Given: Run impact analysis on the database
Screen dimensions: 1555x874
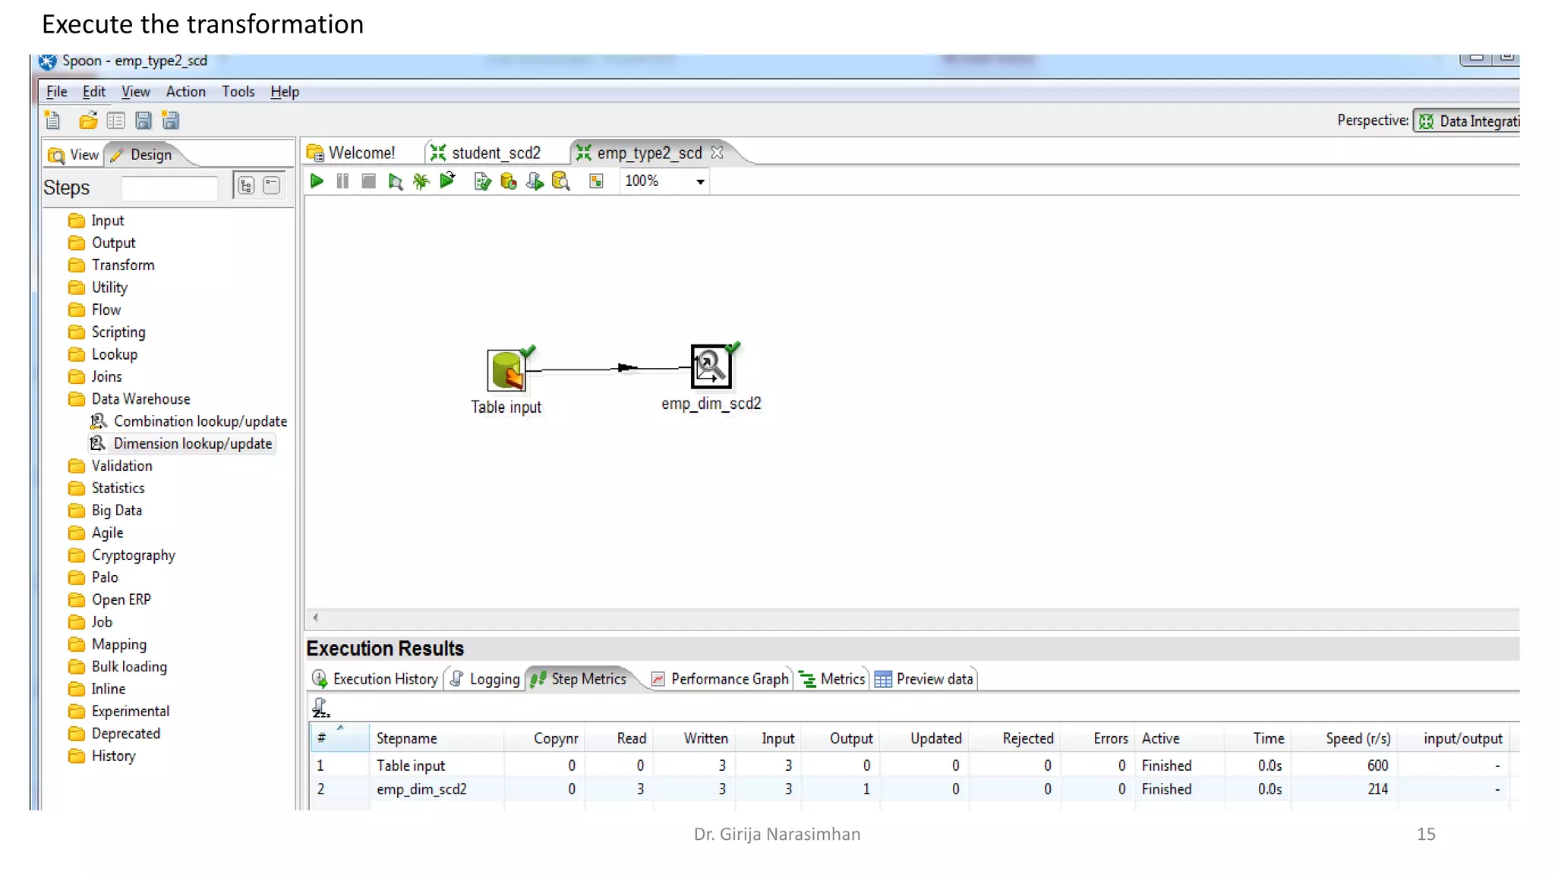Looking at the screenshot, I should 509,181.
